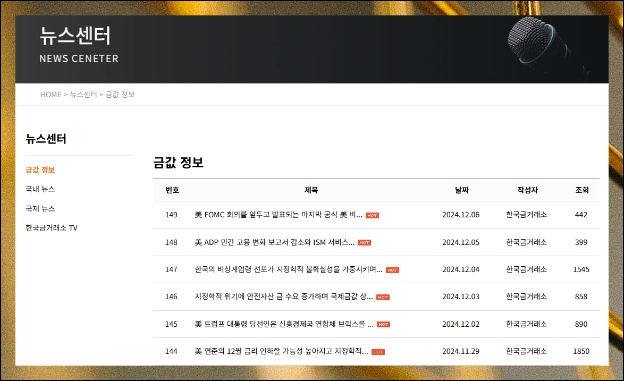Click row number 147
624x381 pixels.
tap(171, 269)
